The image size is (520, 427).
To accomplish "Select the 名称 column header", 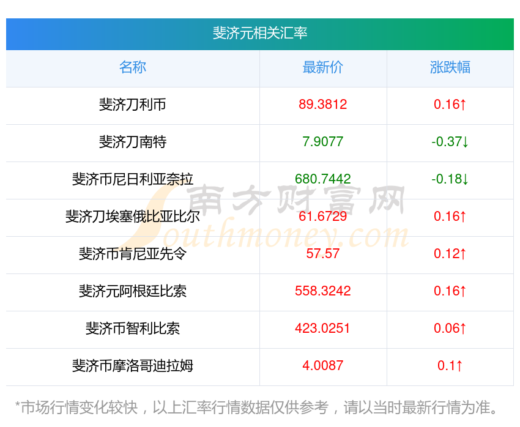I will point(133,67).
